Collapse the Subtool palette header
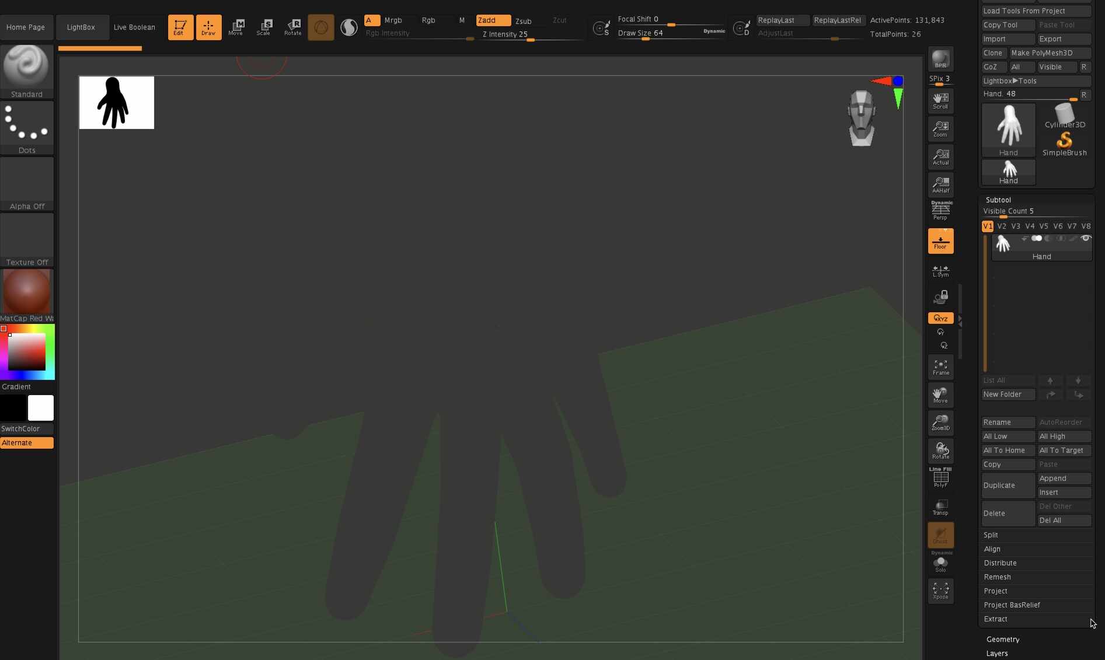This screenshot has height=660, width=1105. pos(998,200)
